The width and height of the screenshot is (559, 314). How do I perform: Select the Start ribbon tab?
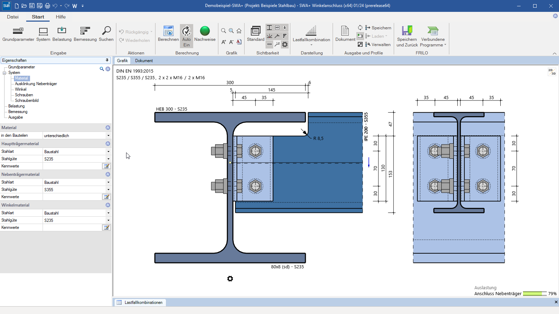pyautogui.click(x=38, y=17)
